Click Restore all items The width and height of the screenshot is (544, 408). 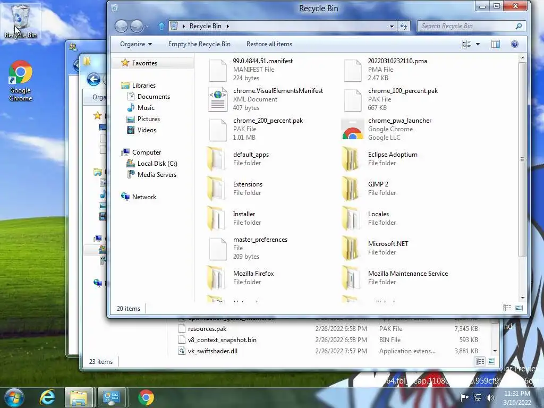[269, 44]
